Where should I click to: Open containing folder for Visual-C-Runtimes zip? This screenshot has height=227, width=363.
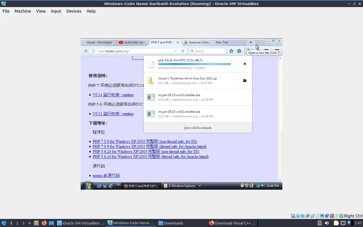pyautogui.click(x=245, y=80)
